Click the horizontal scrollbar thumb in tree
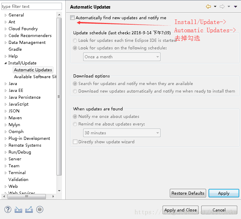This screenshot has width=241, height=219. pyautogui.click(x=27, y=196)
